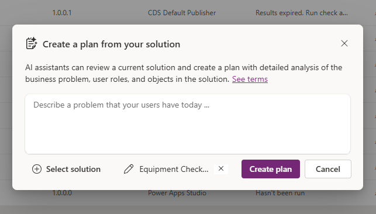Click the pencil icon next to Equipment Check
This screenshot has width=376, height=214.
pyautogui.click(x=129, y=169)
